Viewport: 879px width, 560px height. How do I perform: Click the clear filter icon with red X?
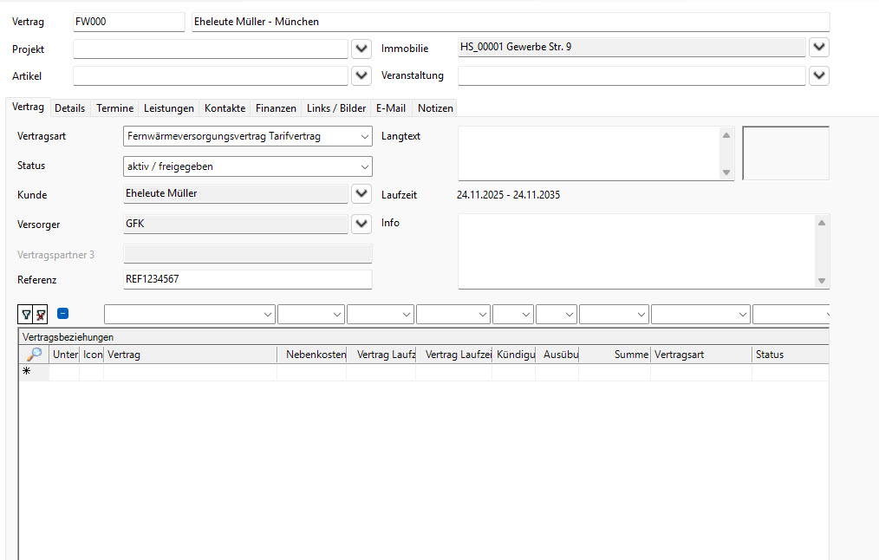tap(41, 315)
